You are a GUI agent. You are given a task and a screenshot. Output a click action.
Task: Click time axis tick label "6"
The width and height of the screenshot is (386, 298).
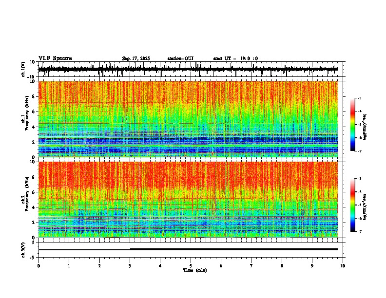(x=221, y=266)
